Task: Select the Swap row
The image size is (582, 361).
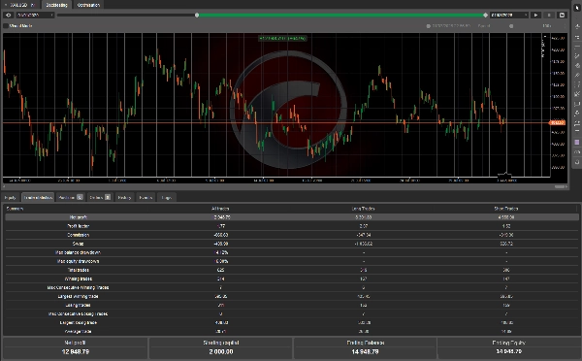Action: pos(292,244)
